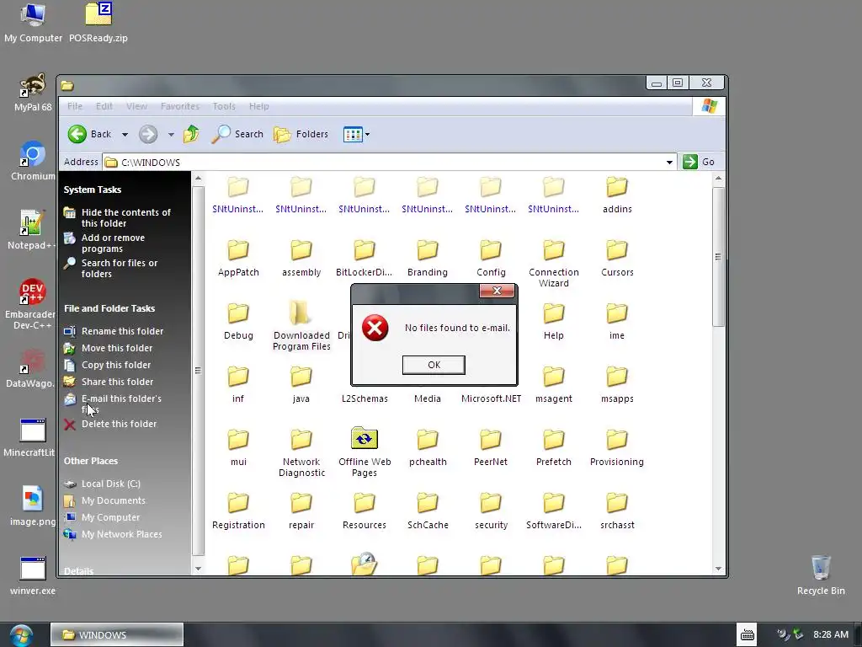862x647 pixels.
Task: Open the Forward history dropdown arrow
Action: coord(171,134)
